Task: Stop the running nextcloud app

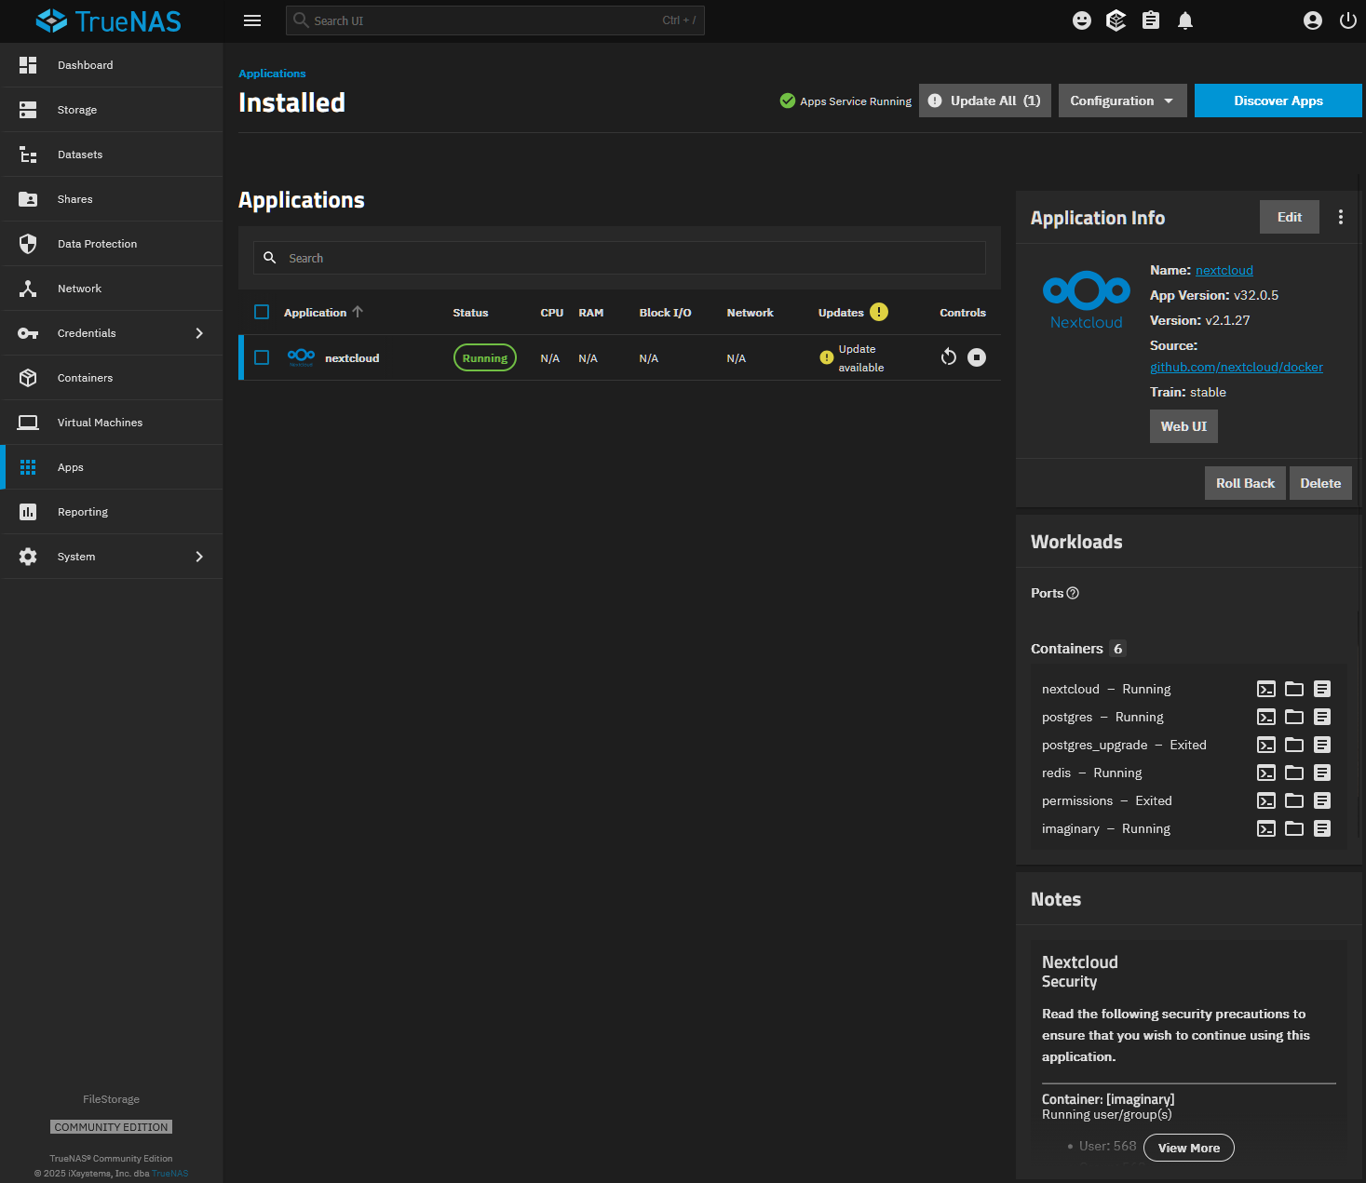Action: coord(976,356)
